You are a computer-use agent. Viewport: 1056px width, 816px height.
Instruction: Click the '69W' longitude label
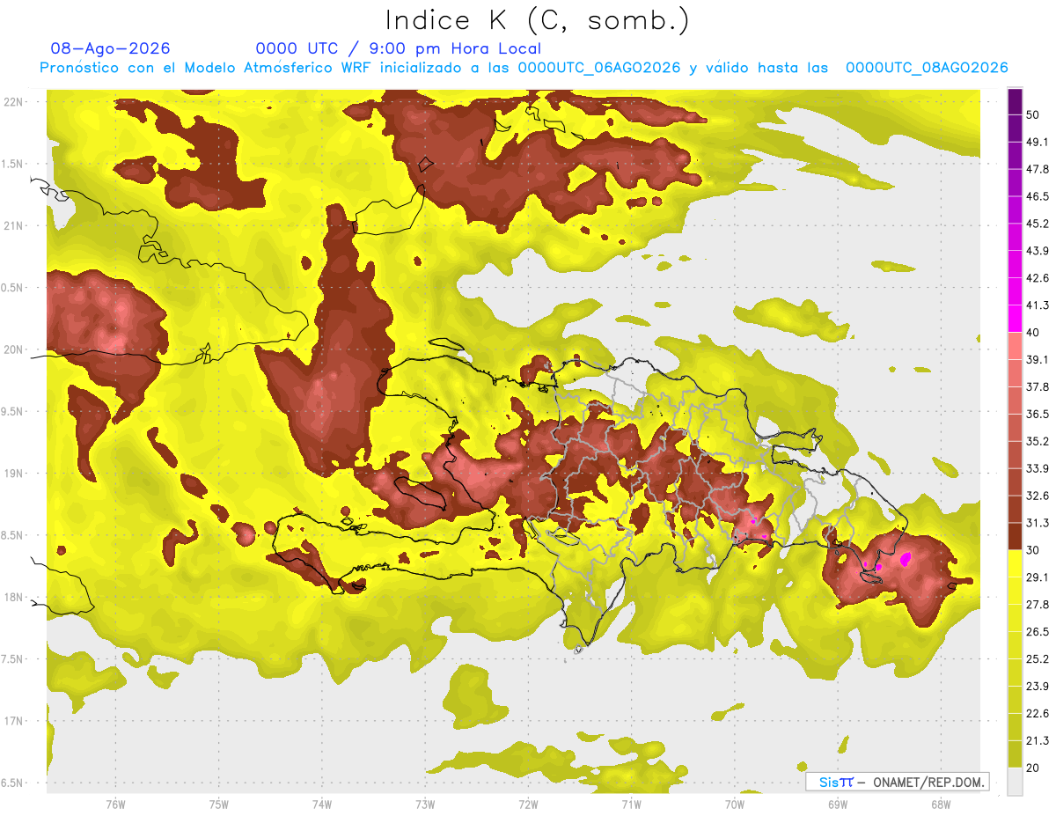837,804
